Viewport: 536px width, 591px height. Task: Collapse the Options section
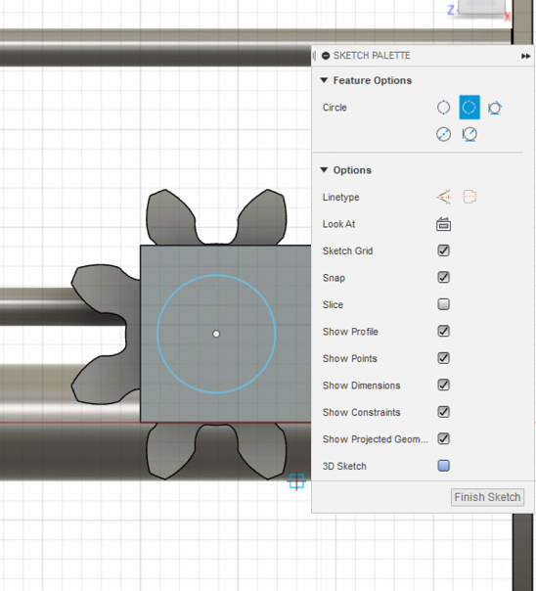(324, 170)
